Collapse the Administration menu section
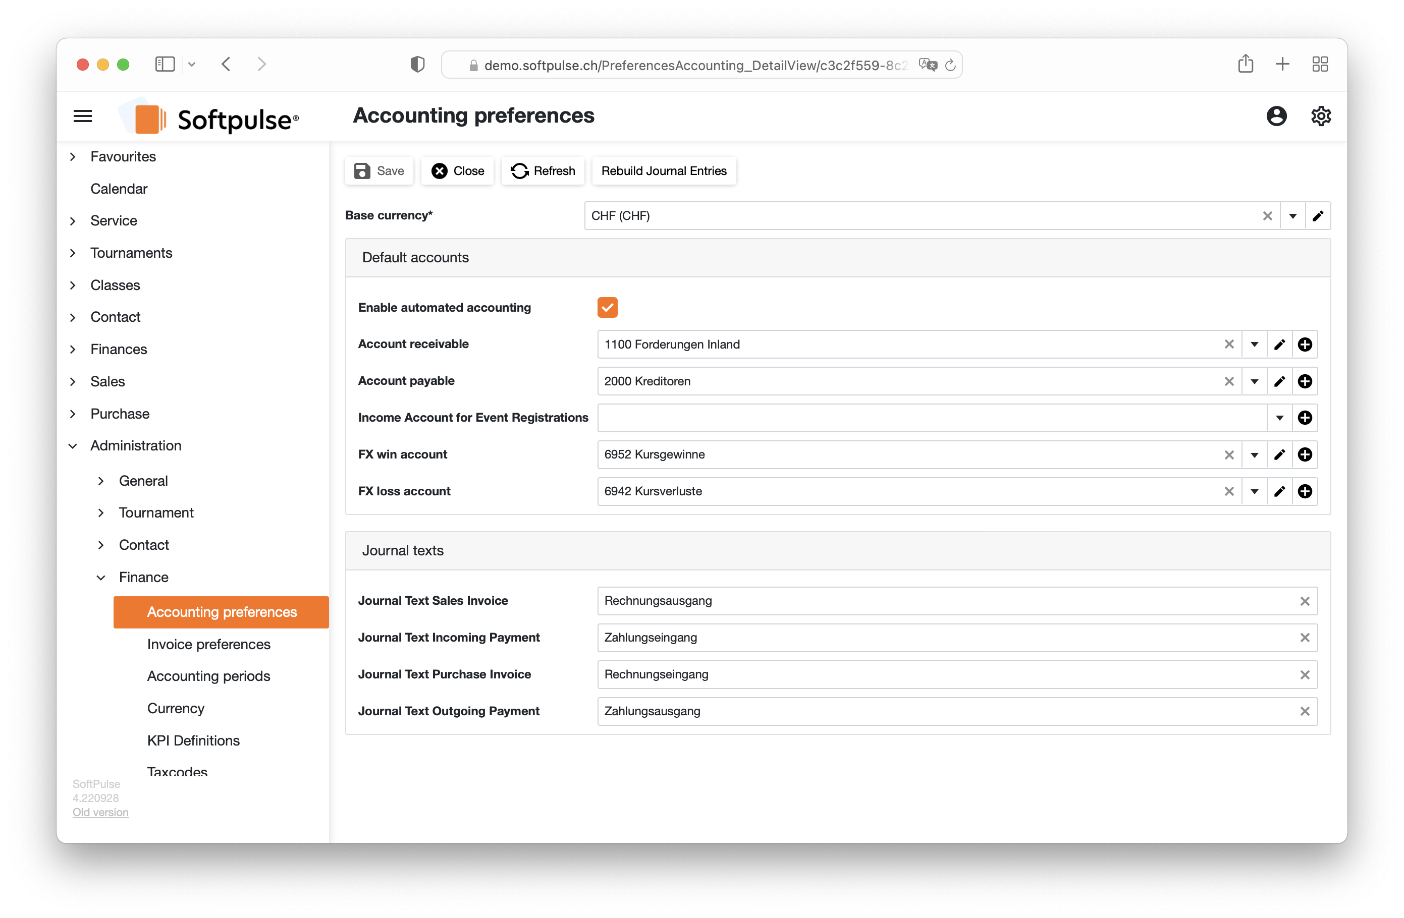The image size is (1404, 918). click(x=73, y=446)
